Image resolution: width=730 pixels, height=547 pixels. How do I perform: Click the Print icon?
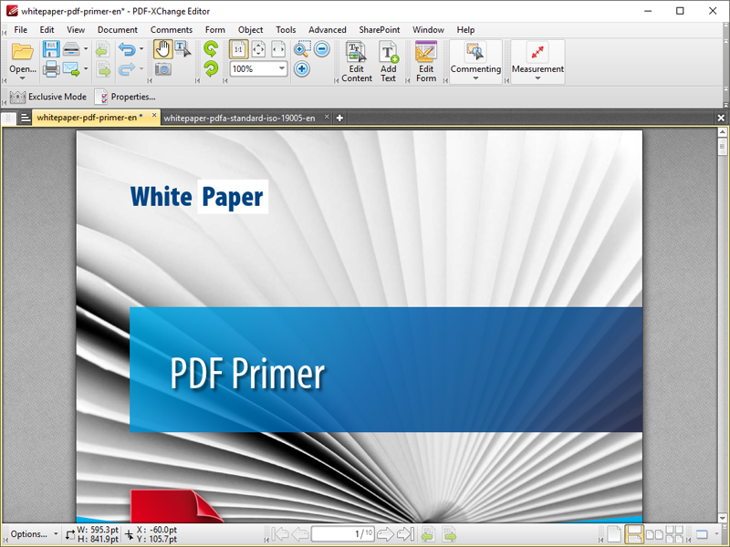point(51,69)
